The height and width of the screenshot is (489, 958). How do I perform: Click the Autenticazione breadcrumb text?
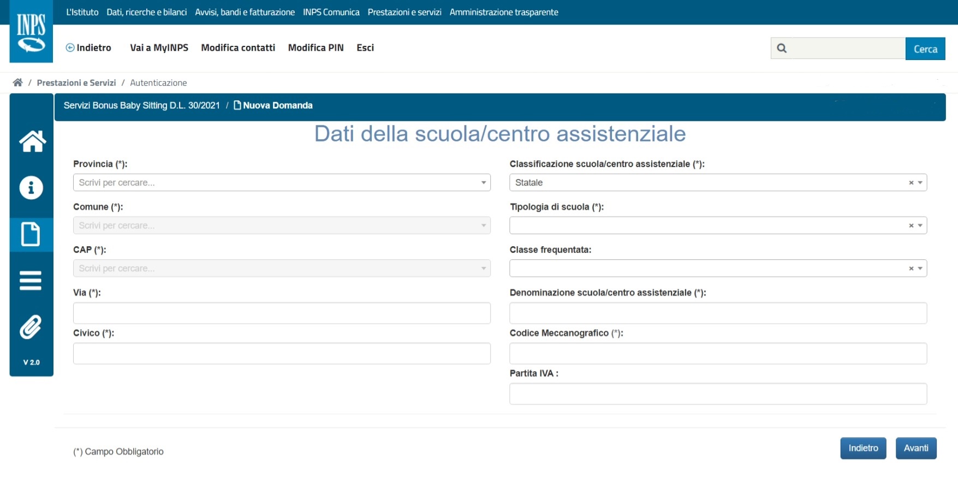point(158,82)
